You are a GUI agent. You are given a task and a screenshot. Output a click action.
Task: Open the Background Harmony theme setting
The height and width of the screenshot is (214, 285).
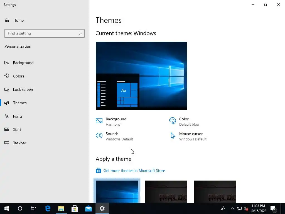tap(116, 121)
